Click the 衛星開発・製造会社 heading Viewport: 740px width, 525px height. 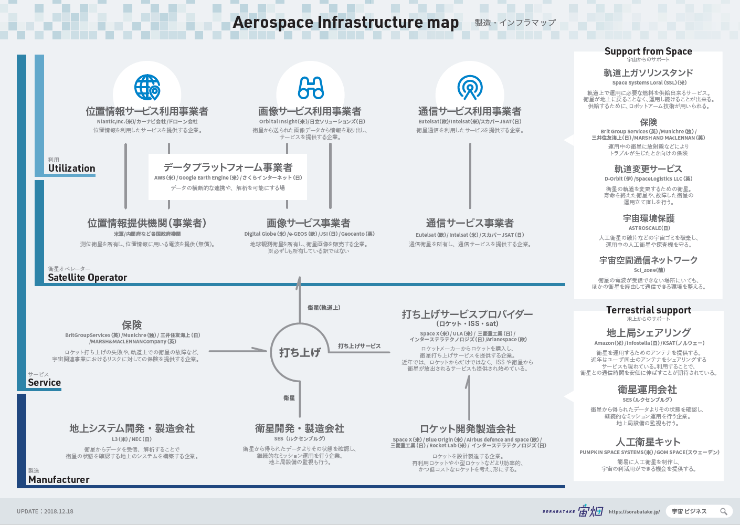pos(300,428)
